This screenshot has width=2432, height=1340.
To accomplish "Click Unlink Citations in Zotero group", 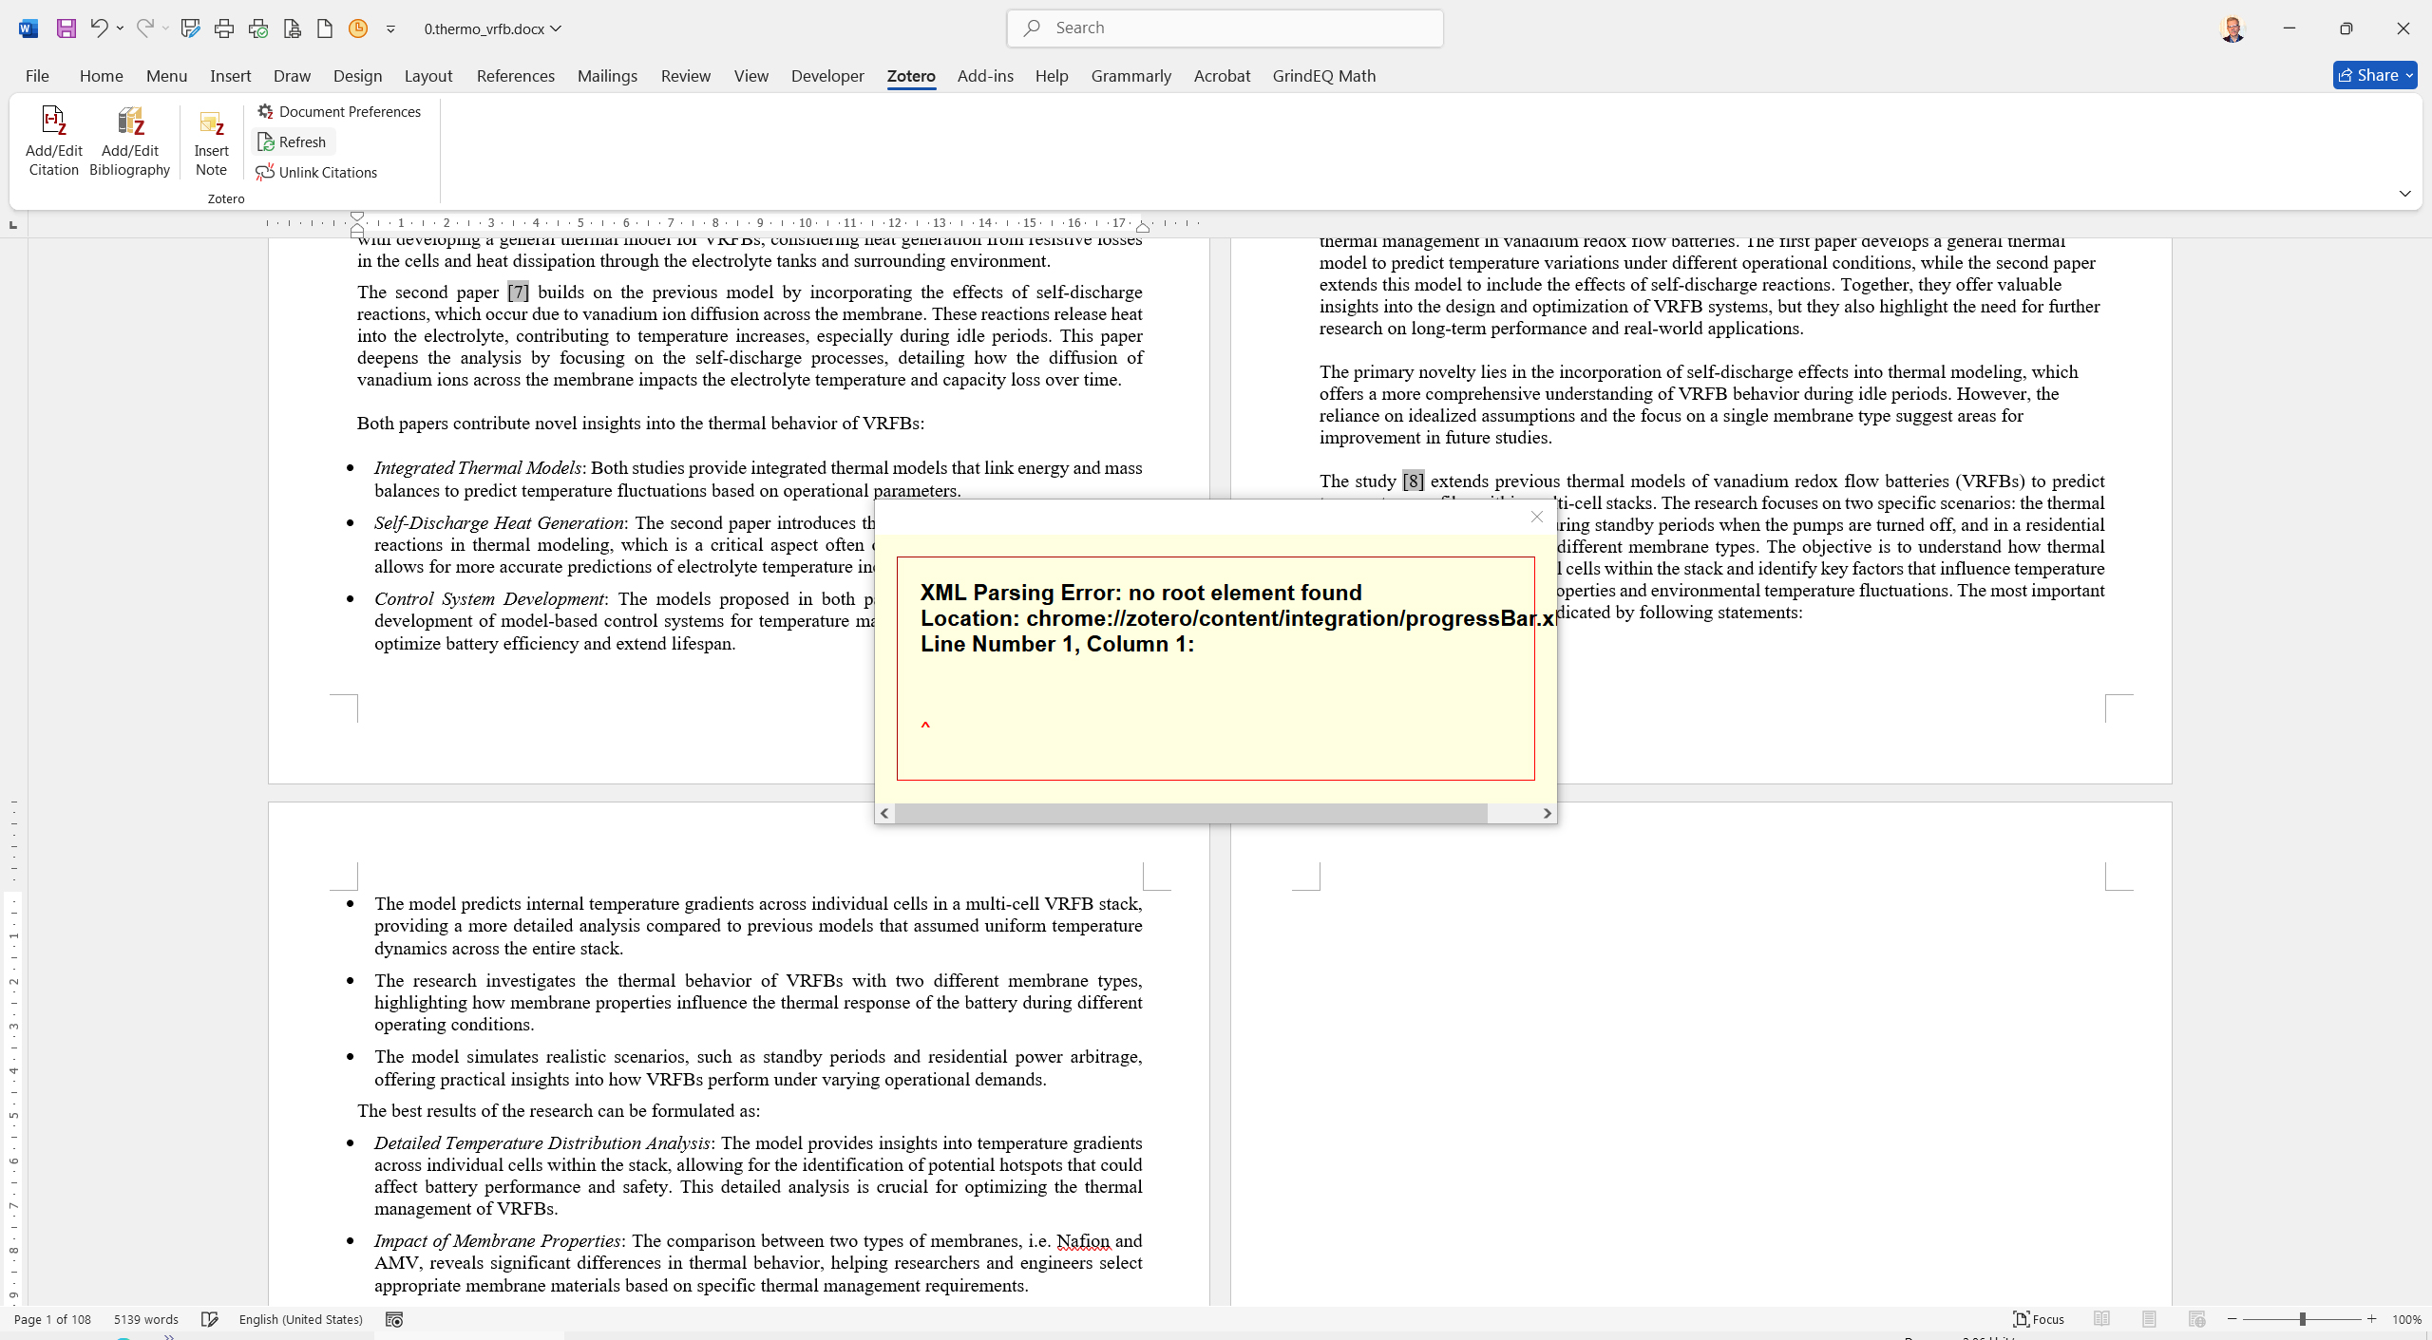I will (316, 172).
